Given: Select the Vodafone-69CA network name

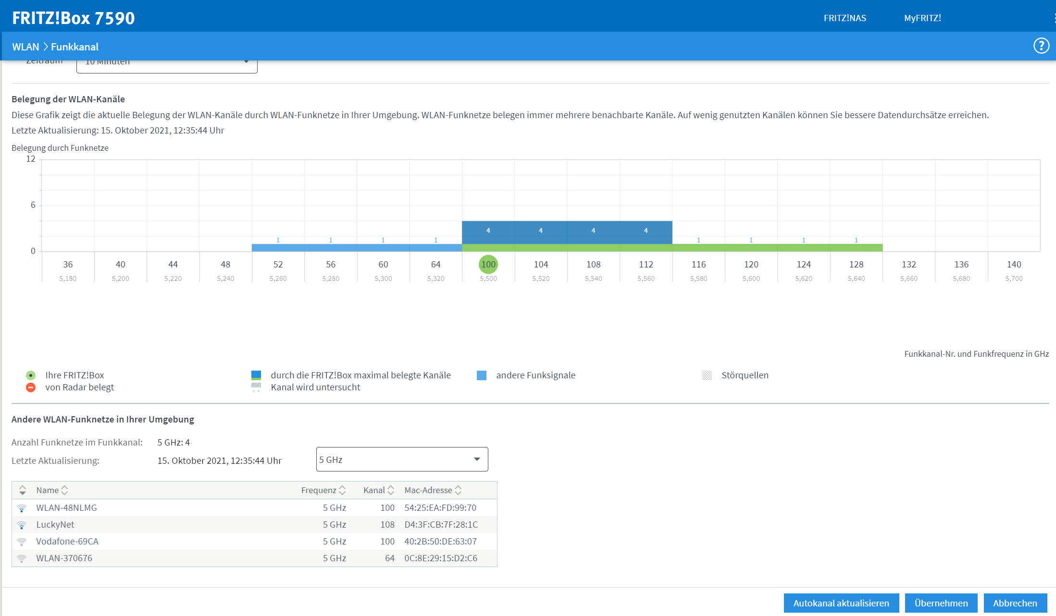Looking at the screenshot, I should pyautogui.click(x=67, y=542).
